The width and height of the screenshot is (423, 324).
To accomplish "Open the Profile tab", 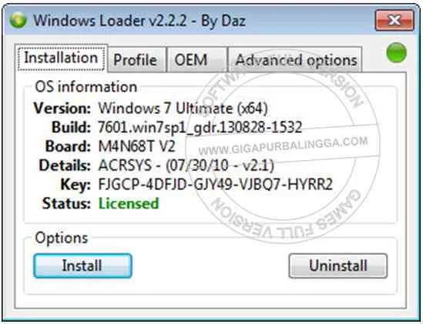I will click(136, 59).
